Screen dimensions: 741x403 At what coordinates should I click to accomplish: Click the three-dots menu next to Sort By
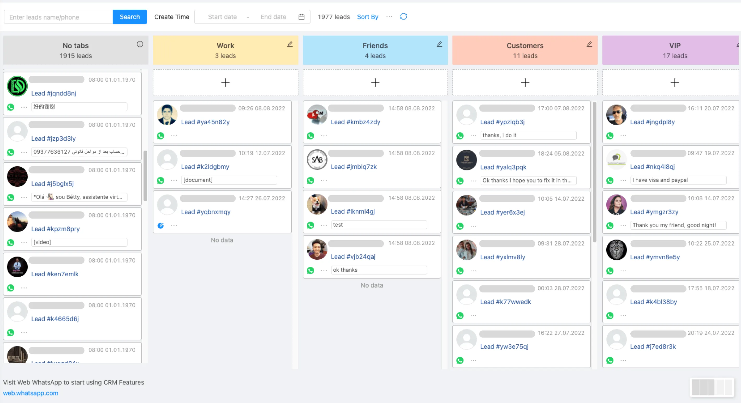pyautogui.click(x=389, y=17)
